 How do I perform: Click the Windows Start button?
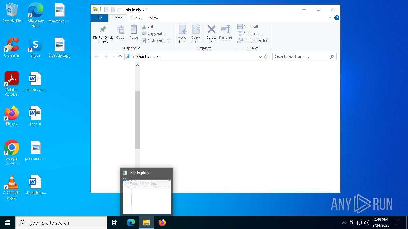8,223
